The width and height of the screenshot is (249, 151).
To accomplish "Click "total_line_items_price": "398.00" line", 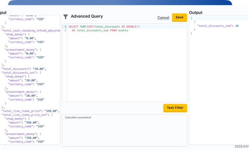I will (x=30, y=111).
